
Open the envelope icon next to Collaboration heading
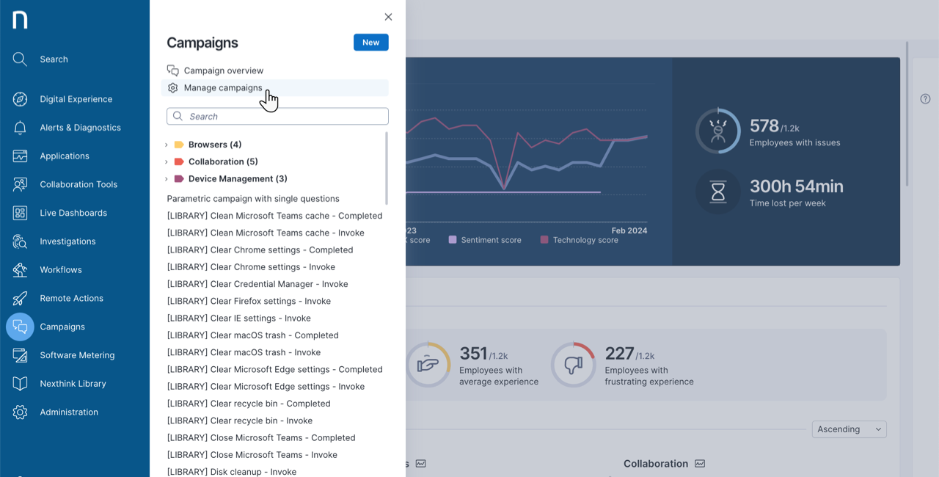click(700, 463)
